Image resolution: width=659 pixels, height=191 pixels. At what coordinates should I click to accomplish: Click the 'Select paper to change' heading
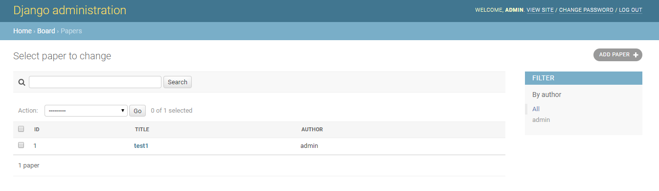pyautogui.click(x=62, y=56)
